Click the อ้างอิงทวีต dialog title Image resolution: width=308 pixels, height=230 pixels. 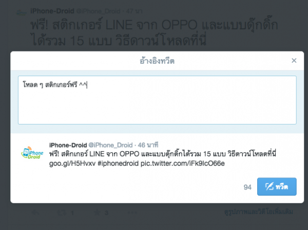click(x=157, y=61)
